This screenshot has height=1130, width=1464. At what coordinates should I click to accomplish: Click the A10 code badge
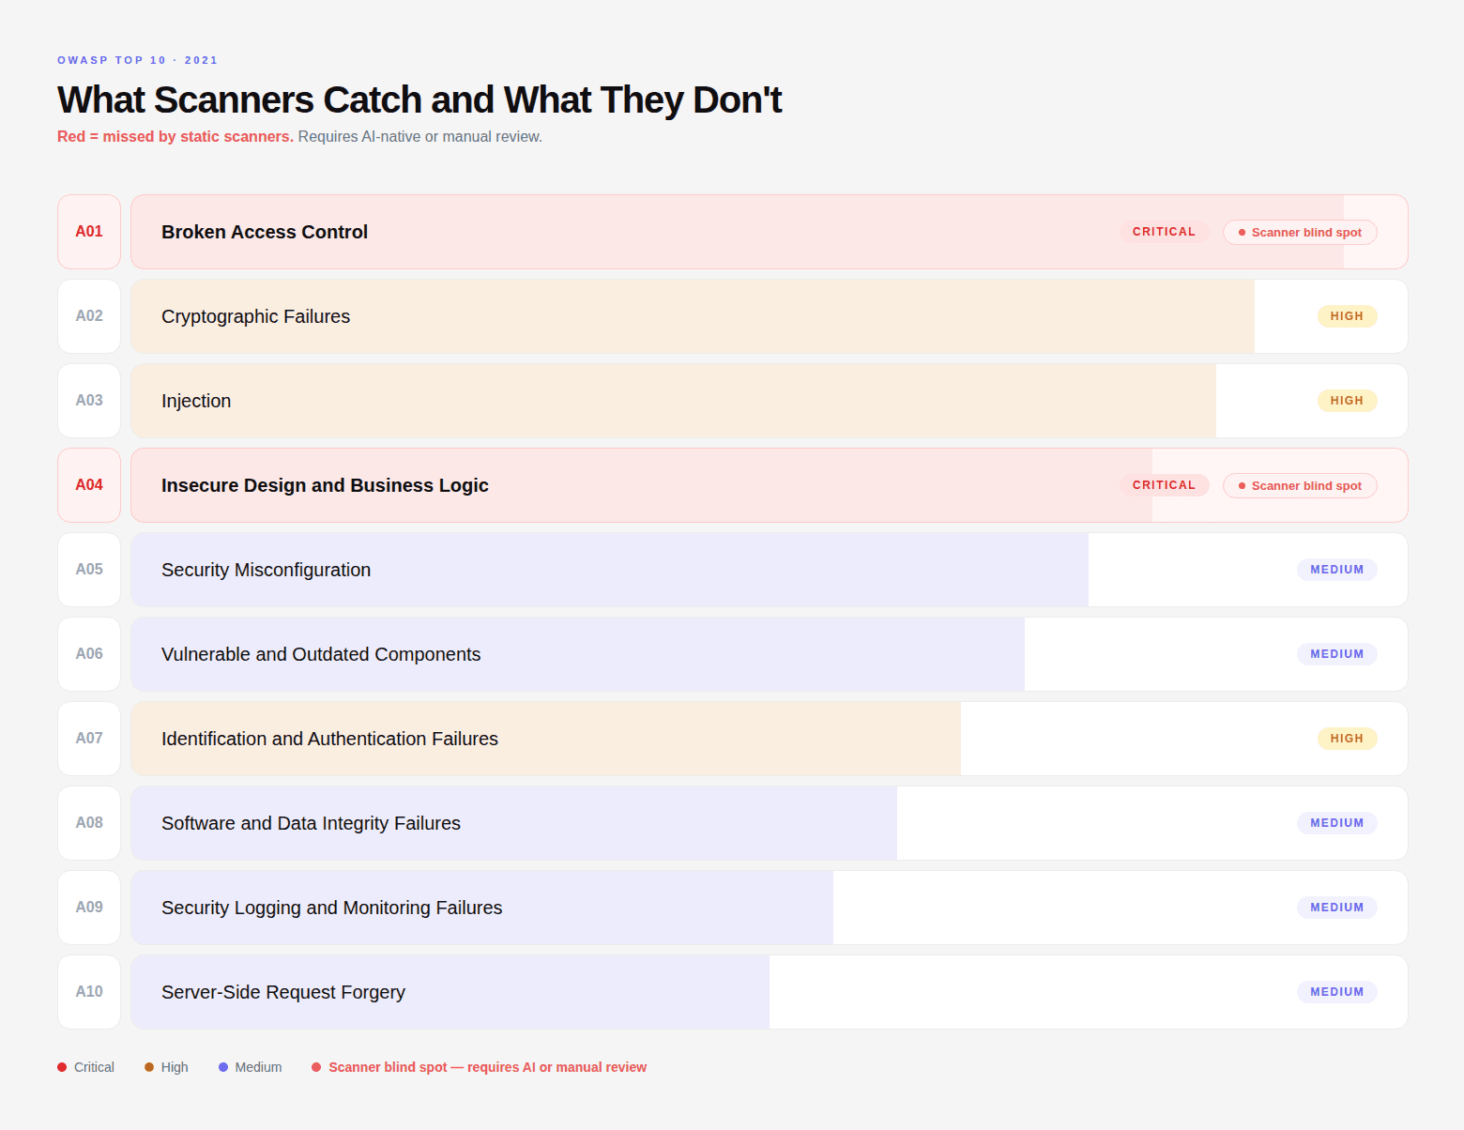89,992
